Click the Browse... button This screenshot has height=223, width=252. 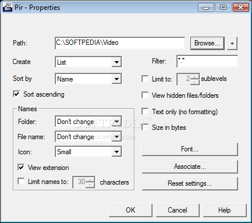pyautogui.click(x=207, y=43)
